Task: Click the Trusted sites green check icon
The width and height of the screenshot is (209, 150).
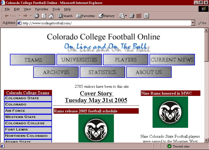Action: tap(169, 146)
